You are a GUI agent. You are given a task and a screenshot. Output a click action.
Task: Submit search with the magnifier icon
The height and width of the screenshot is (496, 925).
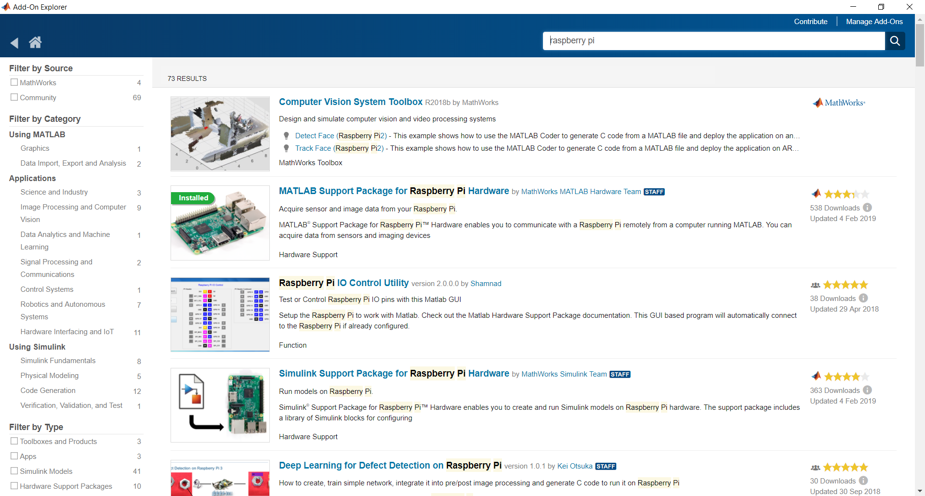(x=895, y=41)
